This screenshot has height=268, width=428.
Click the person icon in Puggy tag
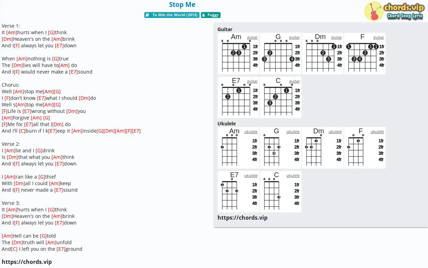coord(204,15)
